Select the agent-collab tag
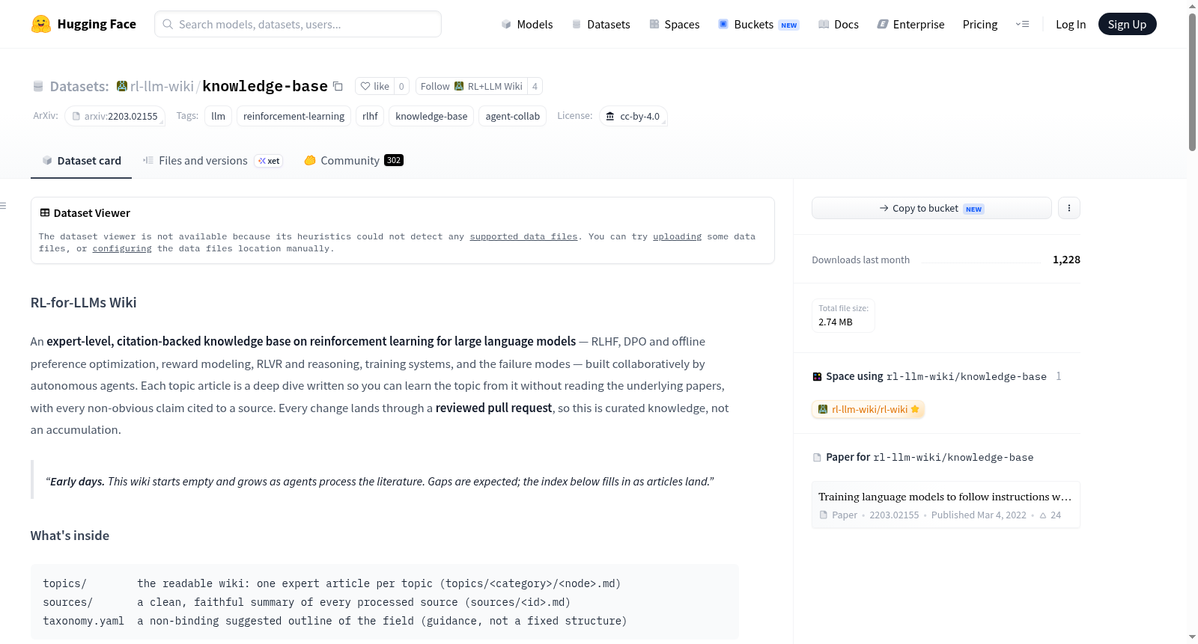The image size is (1198, 644). [x=512, y=116]
